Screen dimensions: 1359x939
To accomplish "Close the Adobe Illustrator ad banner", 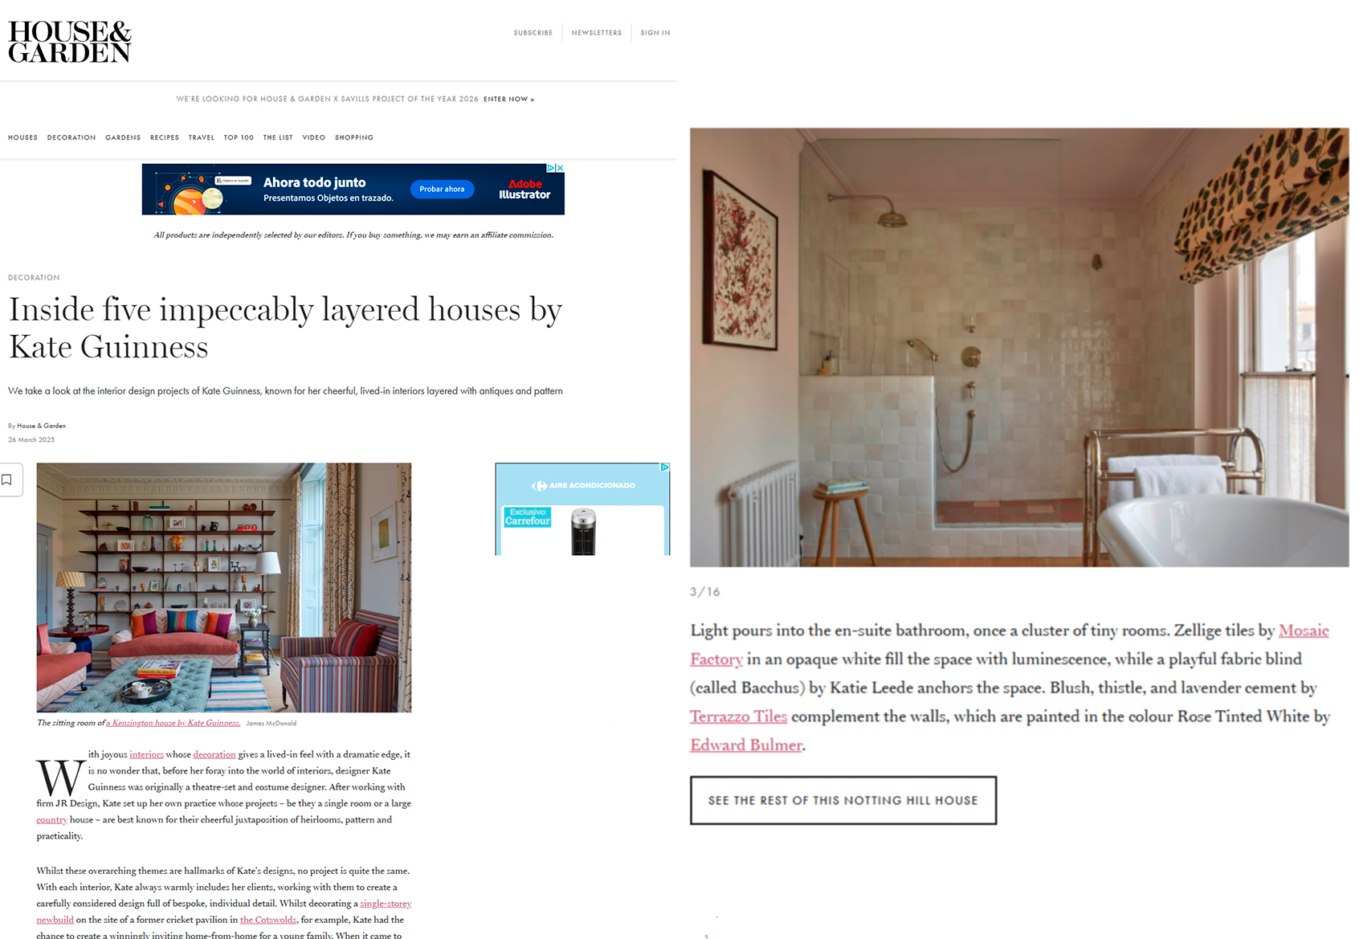I will [x=560, y=168].
